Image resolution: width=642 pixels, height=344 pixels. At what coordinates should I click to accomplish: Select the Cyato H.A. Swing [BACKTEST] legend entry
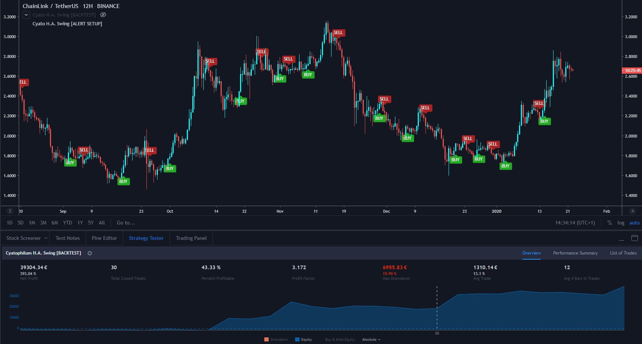[x=64, y=15]
